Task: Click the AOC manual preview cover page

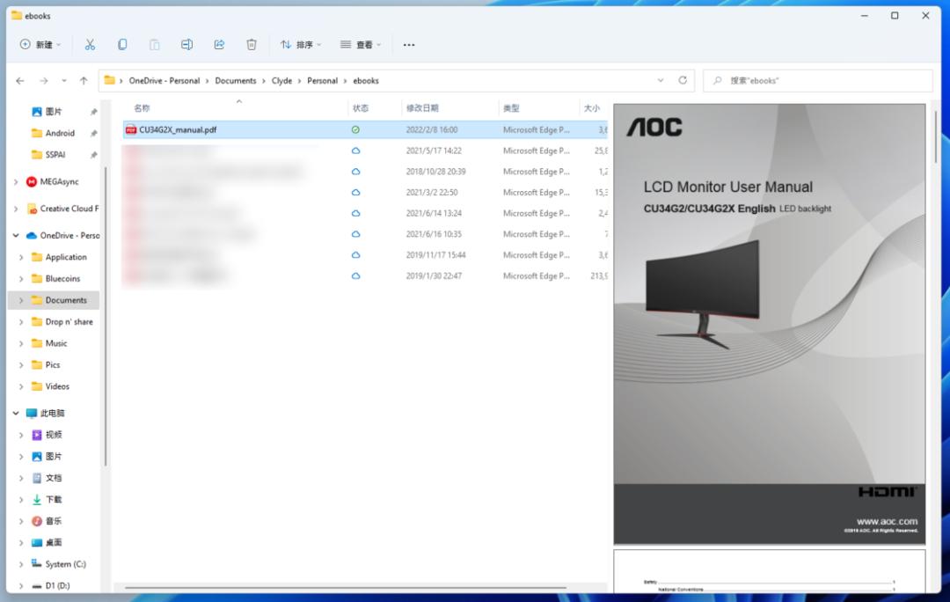Action: (x=769, y=324)
